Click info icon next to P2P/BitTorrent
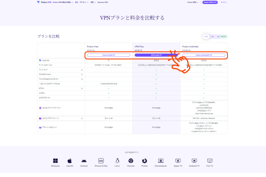 [82, 74]
